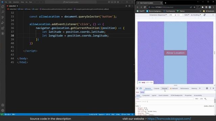This screenshot has height=121, width=216.
Task: Click the script breadcrumb in VS Code
Action: click(x=35, y=9)
